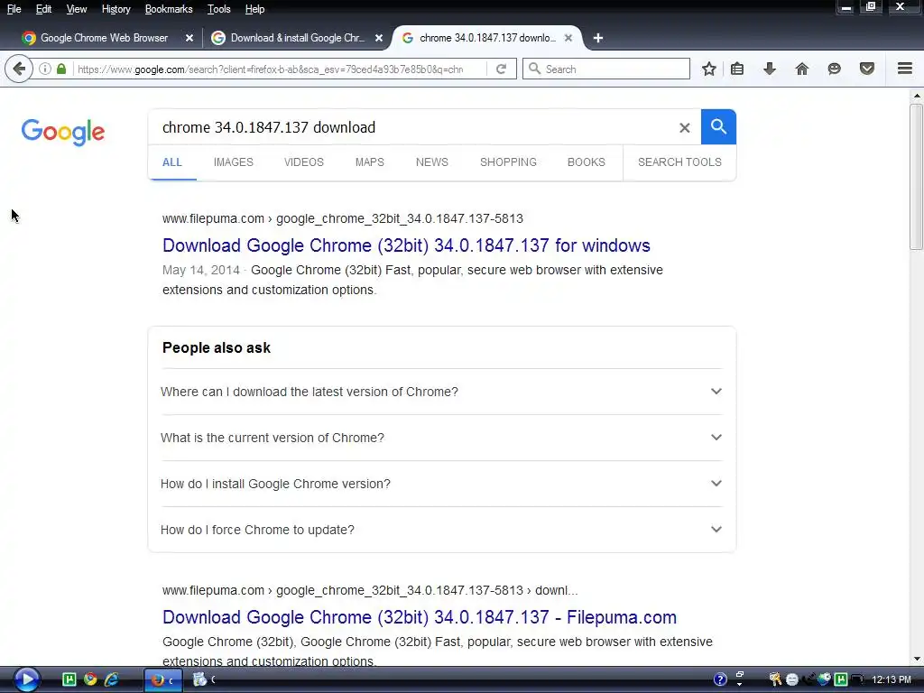Select the NEWS search tab
The width and height of the screenshot is (924, 693).
432,162
